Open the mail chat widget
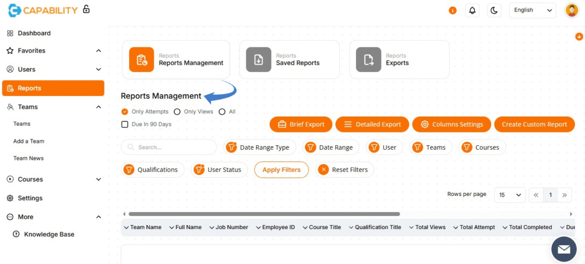 (x=564, y=249)
